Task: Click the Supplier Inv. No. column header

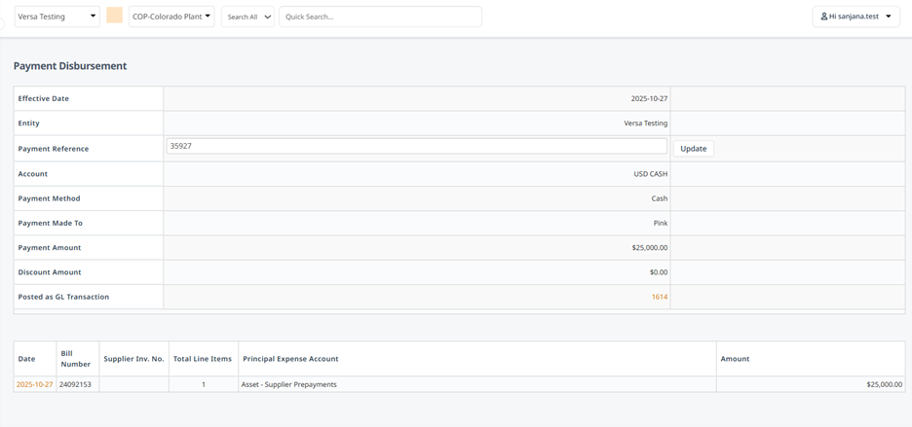Action: [x=133, y=359]
